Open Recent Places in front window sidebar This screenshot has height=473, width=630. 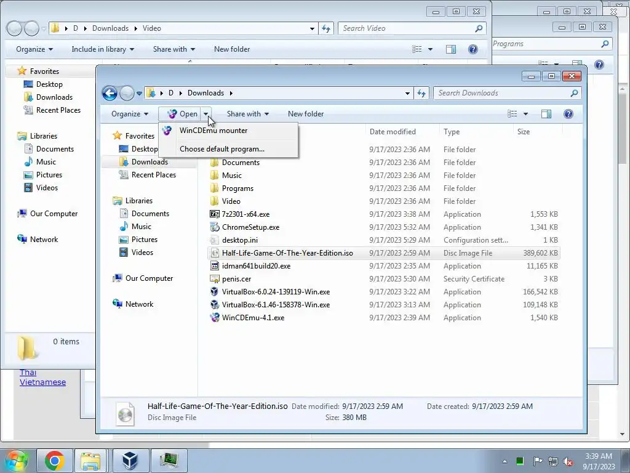[x=153, y=174]
